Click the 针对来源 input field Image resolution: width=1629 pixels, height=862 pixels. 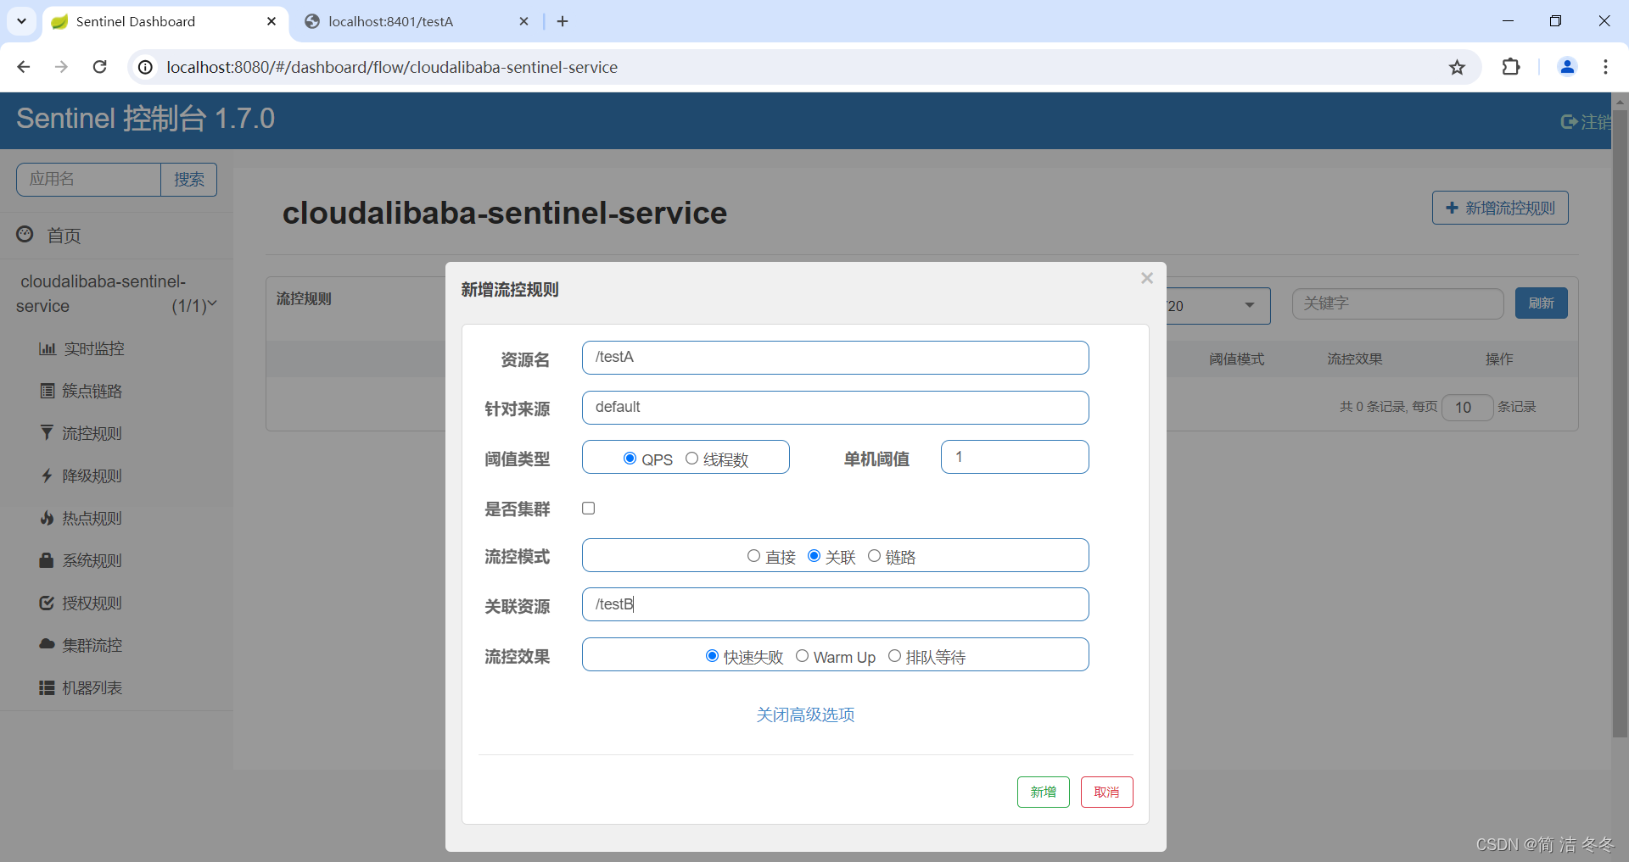click(835, 408)
